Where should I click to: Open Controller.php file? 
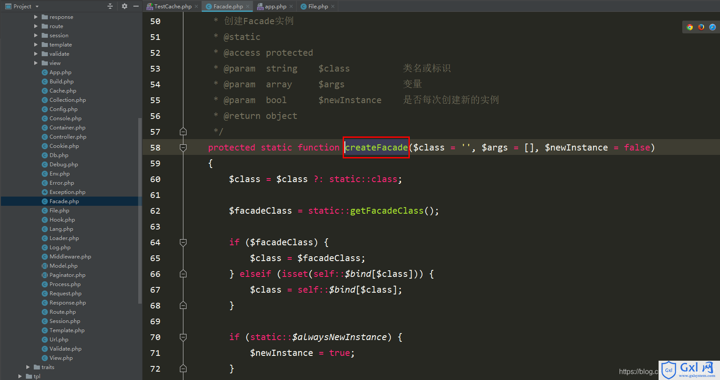(68, 137)
